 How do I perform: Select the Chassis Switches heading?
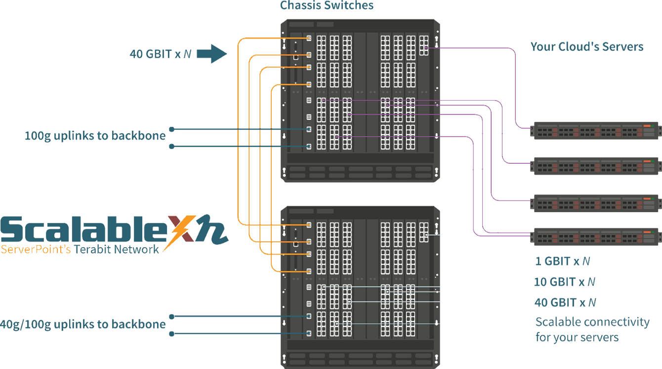tap(327, 5)
